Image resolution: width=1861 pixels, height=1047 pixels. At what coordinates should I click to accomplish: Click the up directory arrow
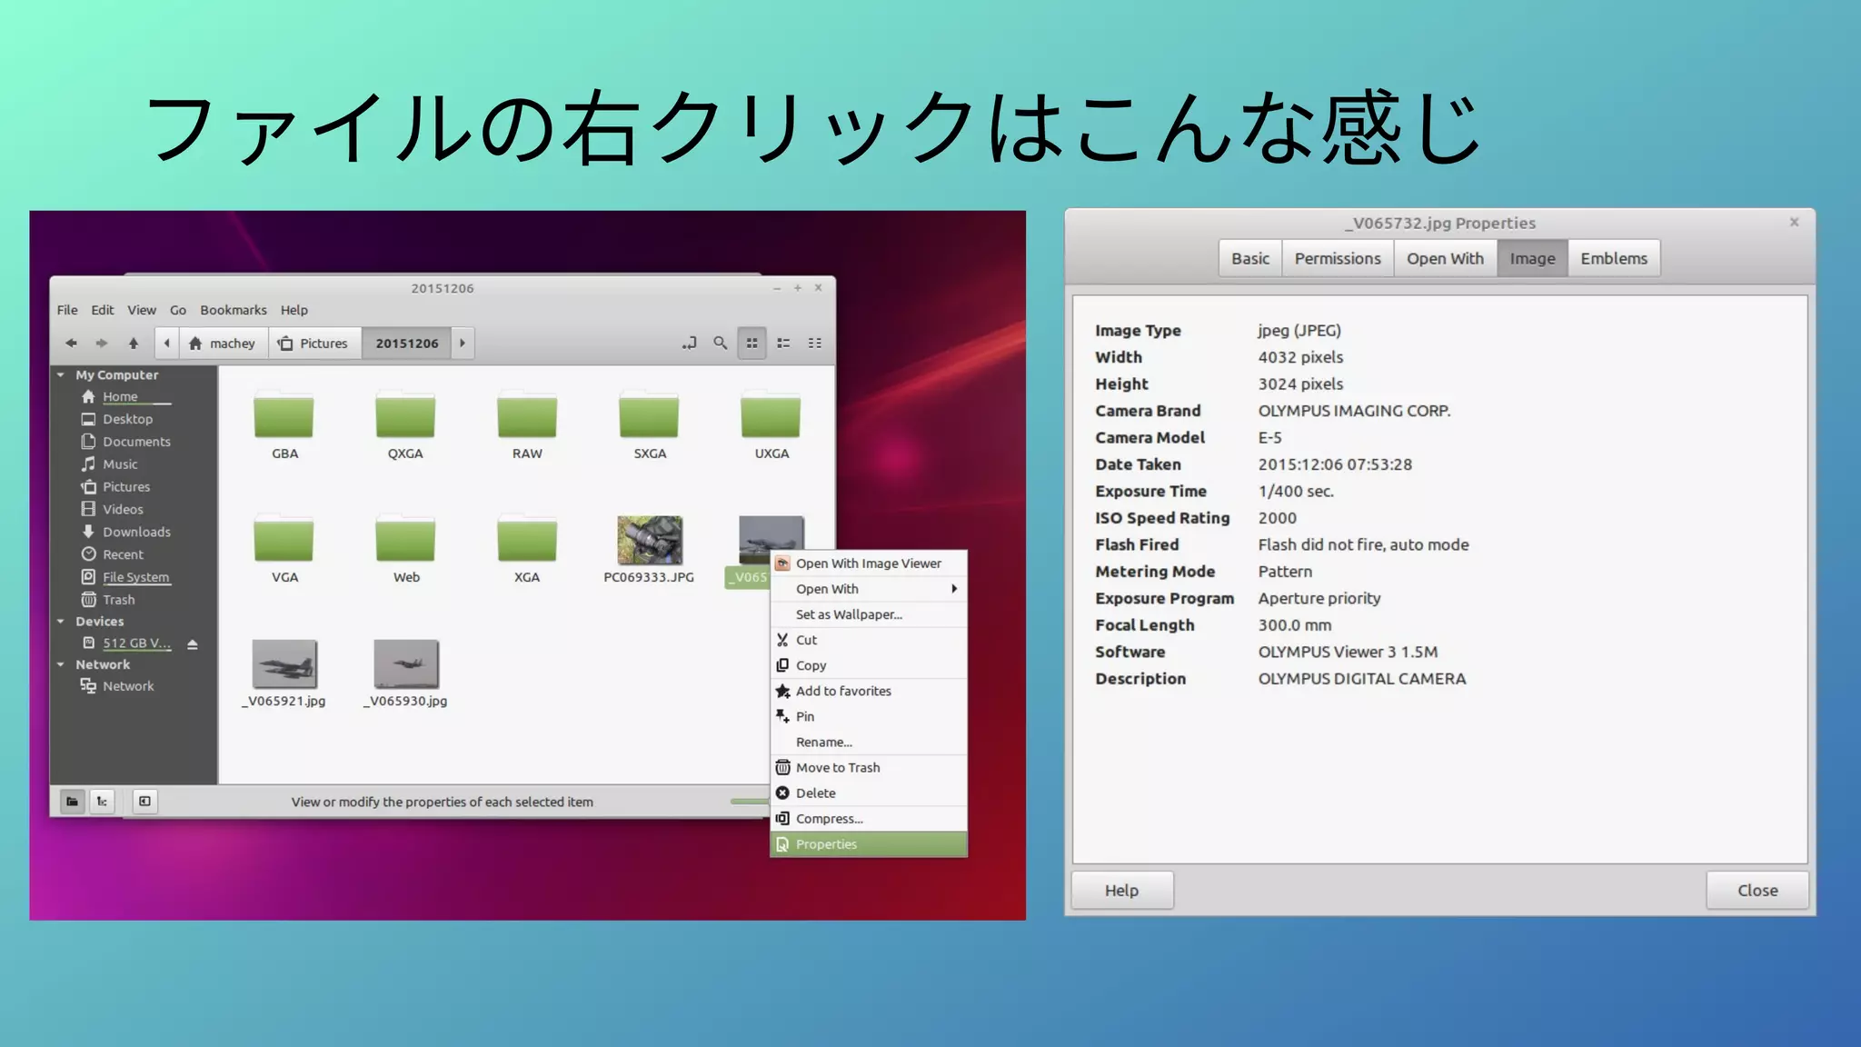coord(134,343)
